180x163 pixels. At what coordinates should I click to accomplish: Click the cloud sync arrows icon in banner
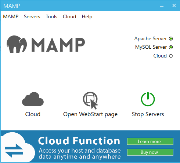coord(14,151)
